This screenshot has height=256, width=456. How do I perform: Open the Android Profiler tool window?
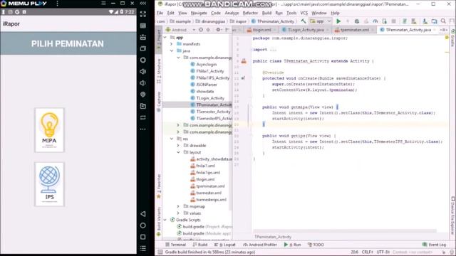pos(259,245)
